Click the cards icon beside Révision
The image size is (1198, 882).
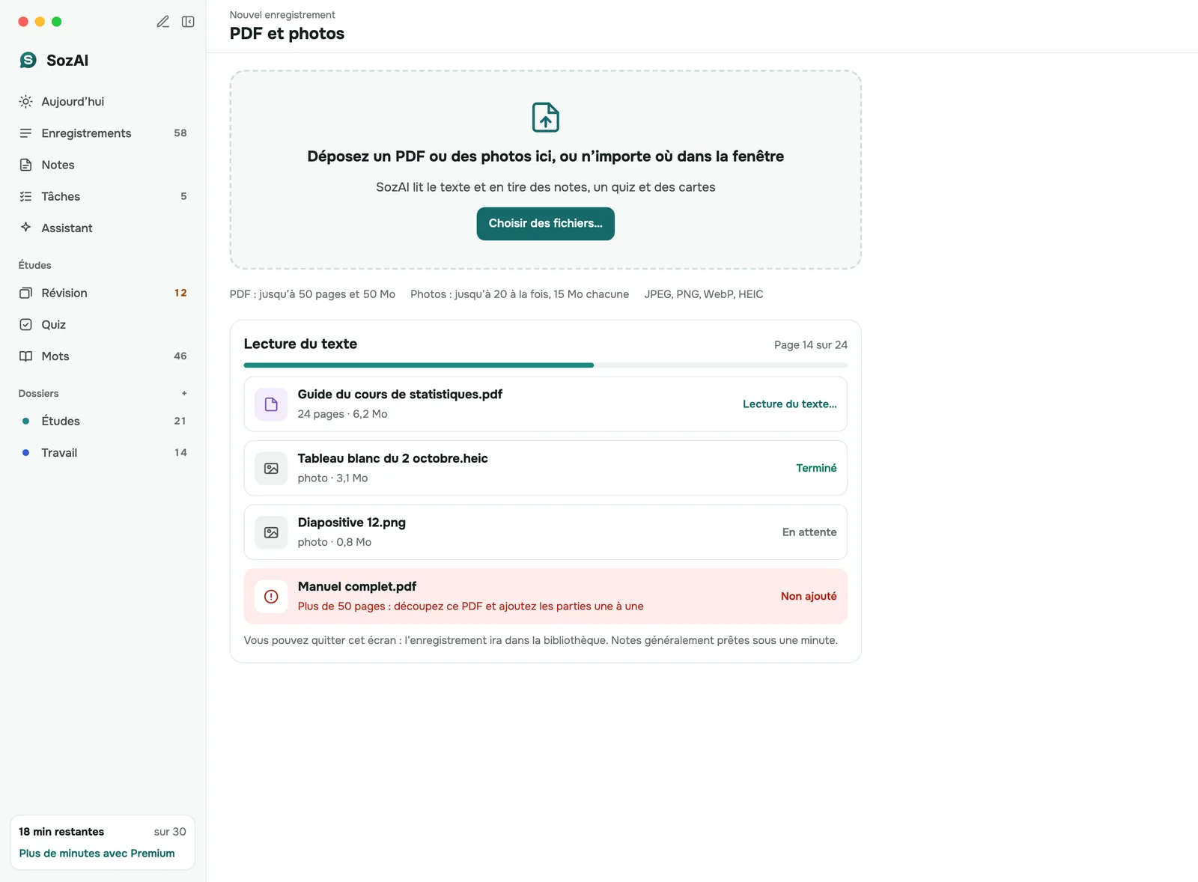pyautogui.click(x=25, y=293)
